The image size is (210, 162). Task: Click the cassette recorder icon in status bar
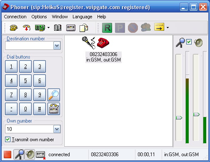coord(40,155)
